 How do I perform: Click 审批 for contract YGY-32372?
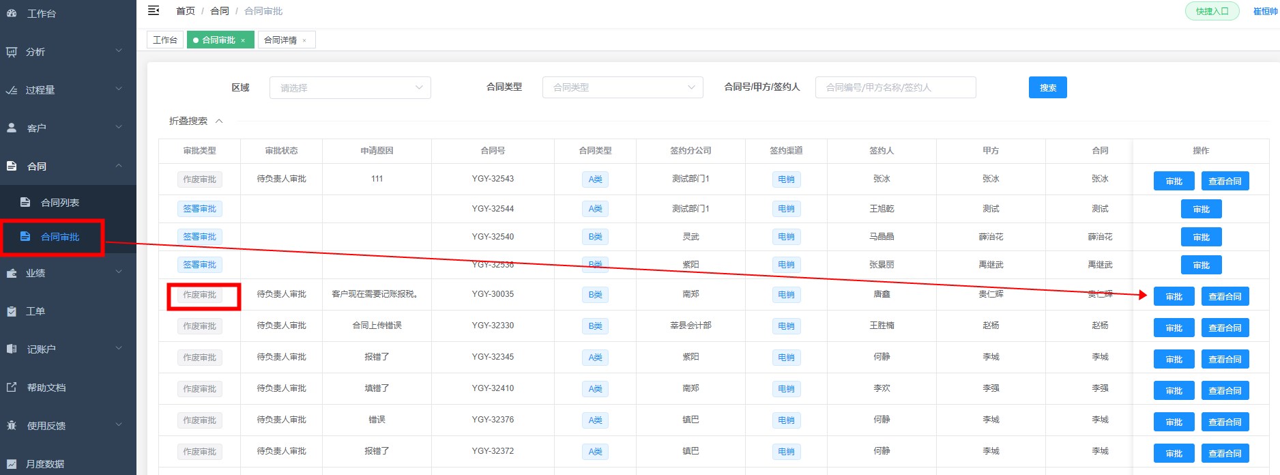point(1174,453)
